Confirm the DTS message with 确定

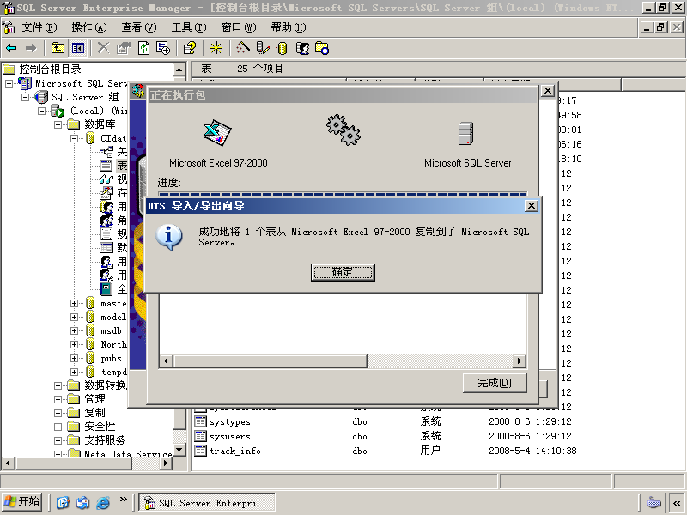point(343,272)
